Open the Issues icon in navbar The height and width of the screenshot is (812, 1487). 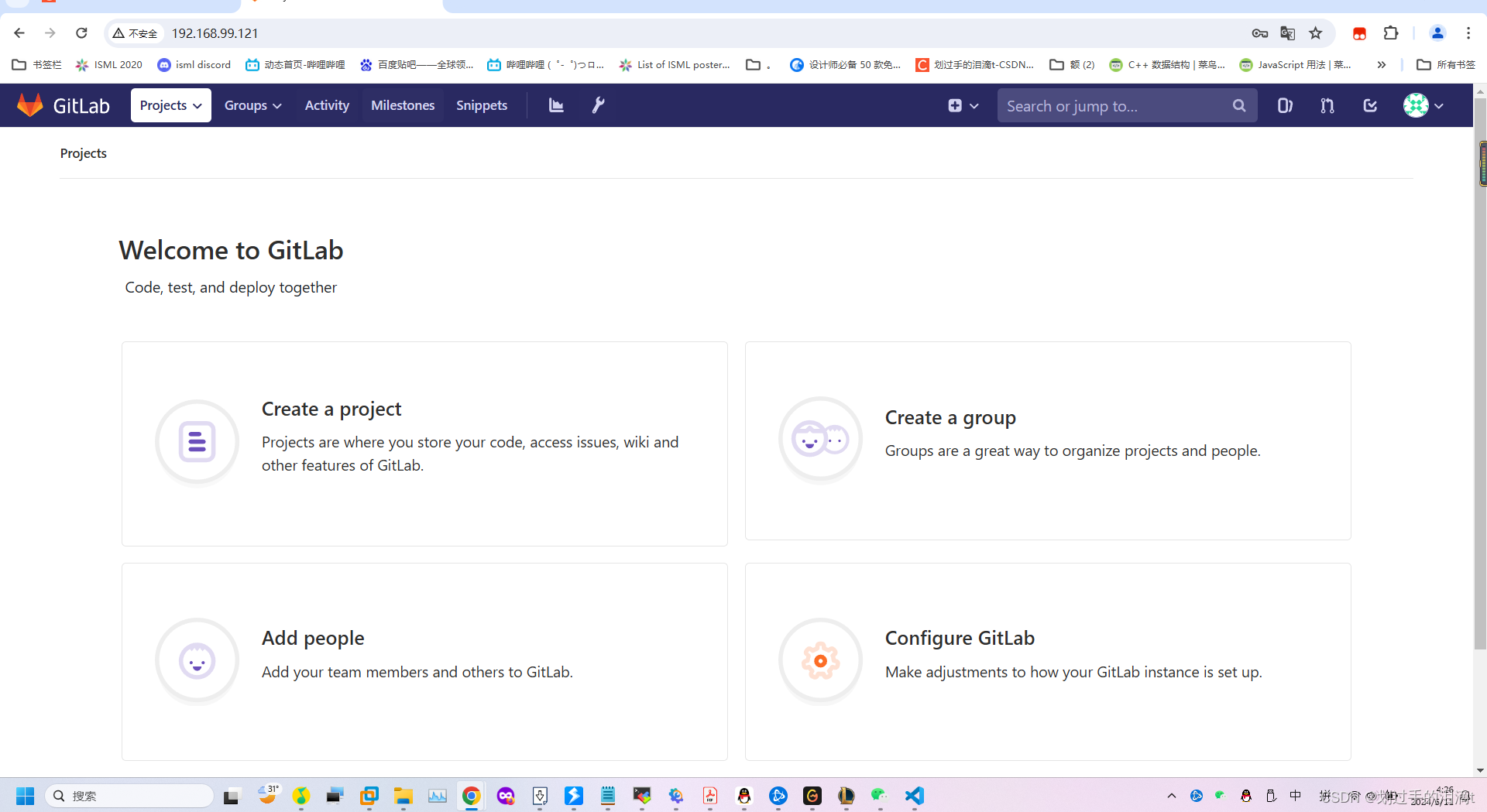[1285, 105]
